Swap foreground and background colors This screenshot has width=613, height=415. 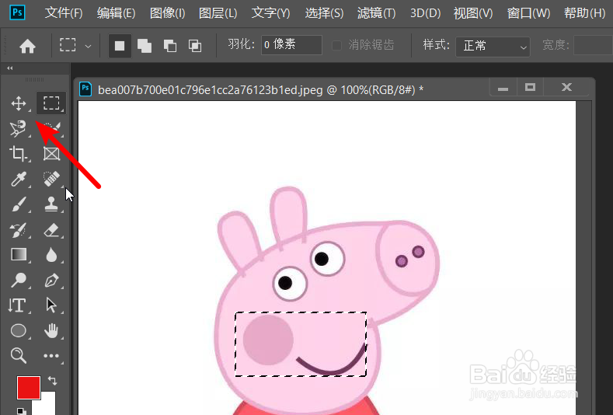click(x=52, y=380)
